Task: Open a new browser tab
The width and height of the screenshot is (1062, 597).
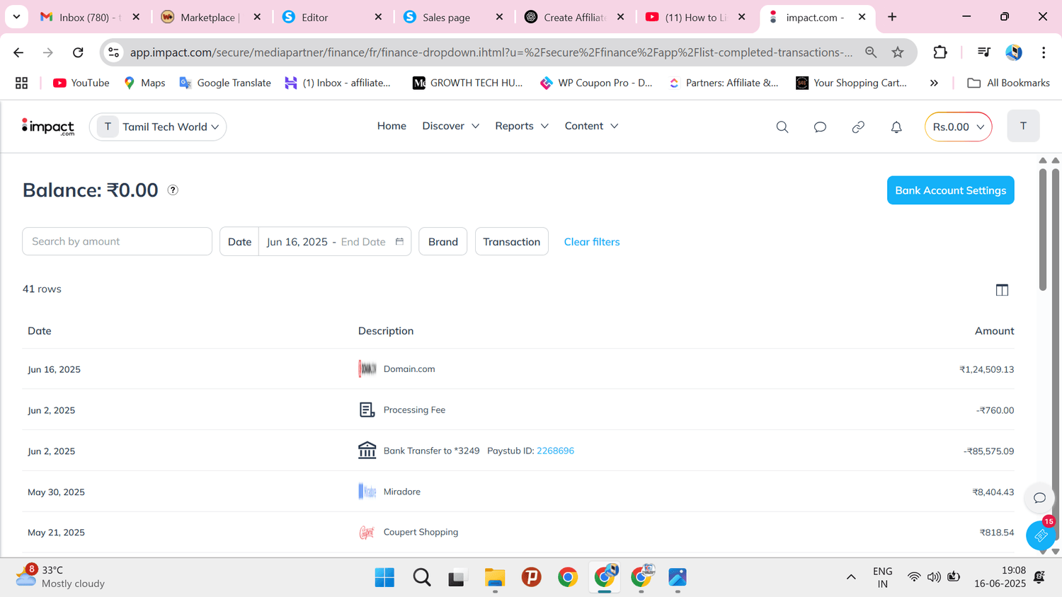Action: coord(892,17)
